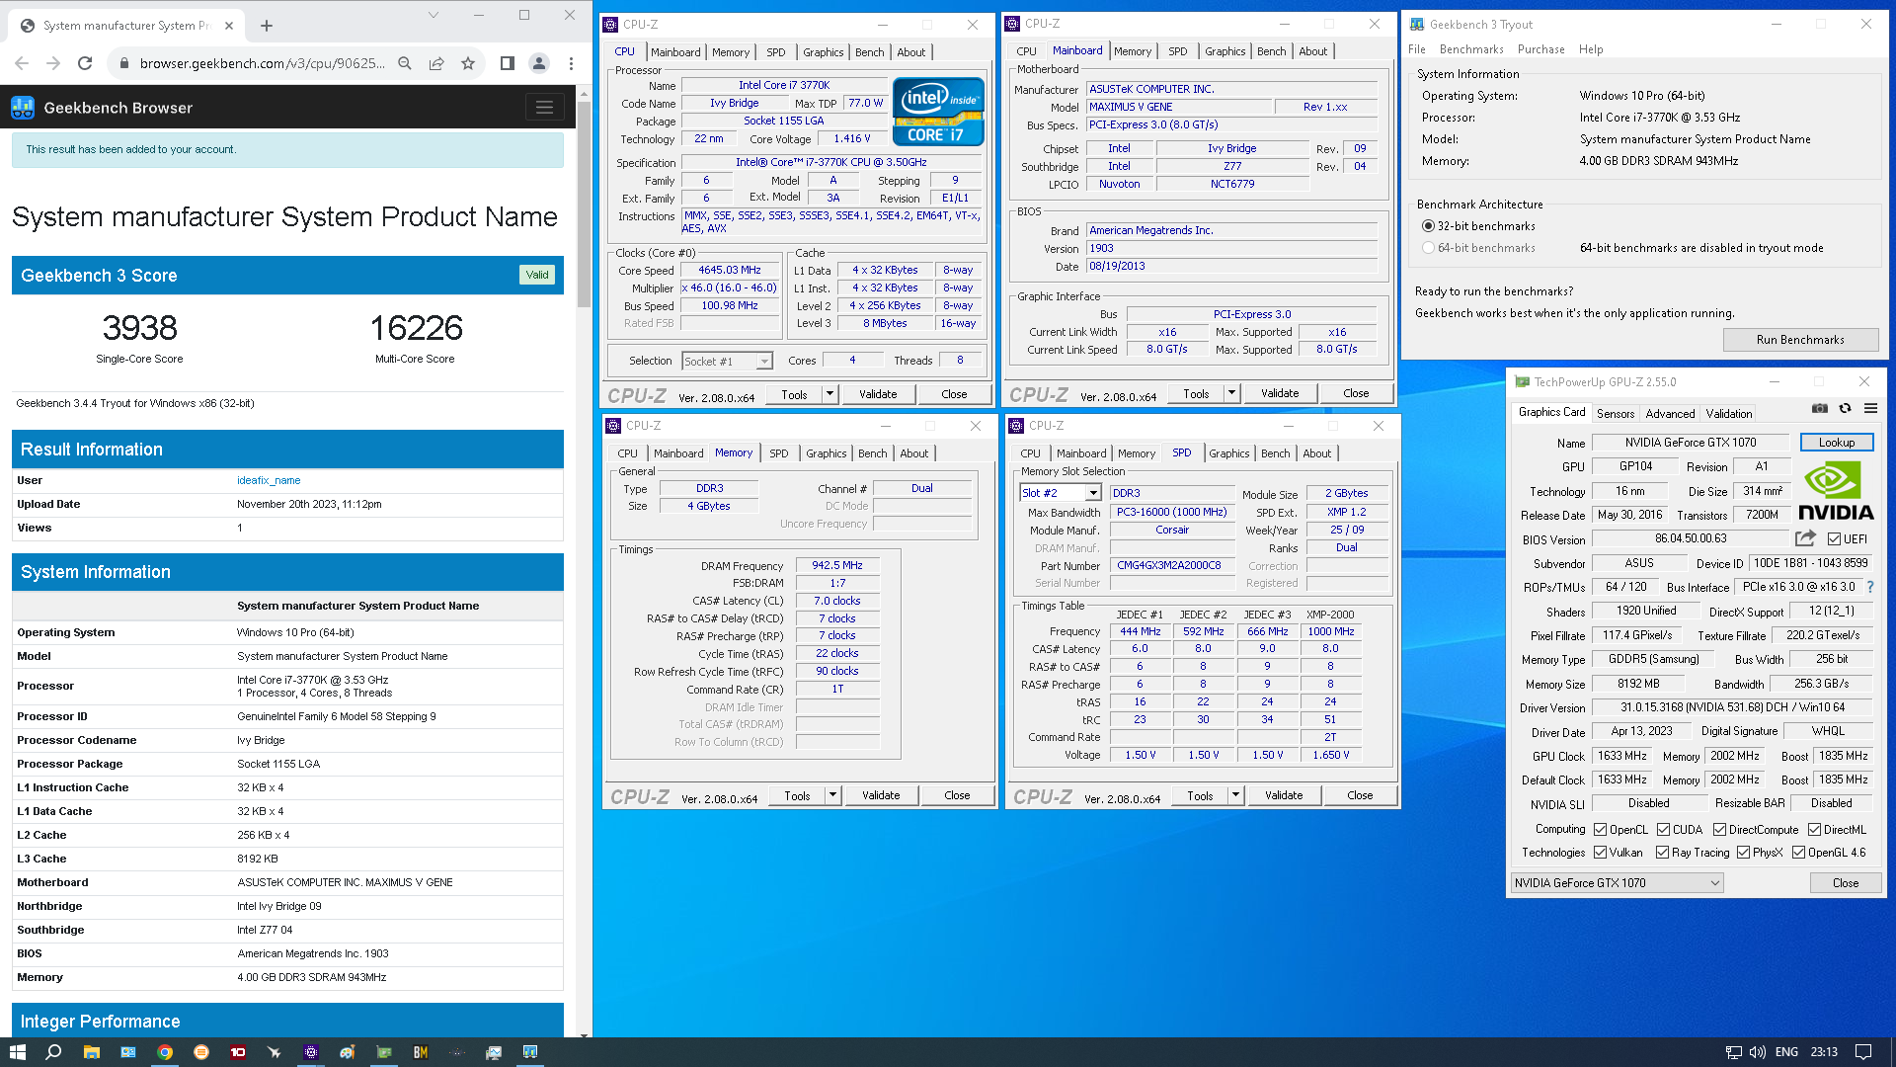Open Chrome three-dot menu
Viewport: 1896px width, 1067px height.
tap(571, 63)
